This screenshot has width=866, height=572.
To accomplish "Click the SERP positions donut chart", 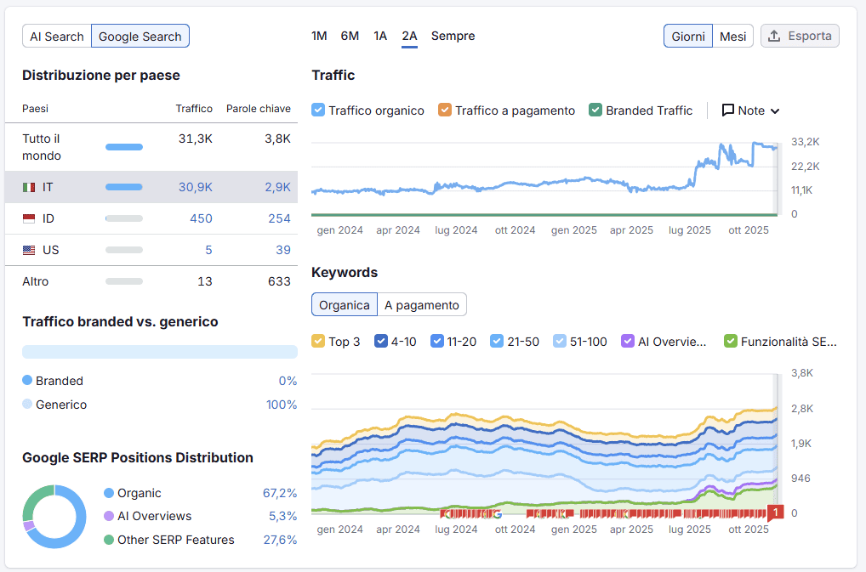I will pos(54,517).
